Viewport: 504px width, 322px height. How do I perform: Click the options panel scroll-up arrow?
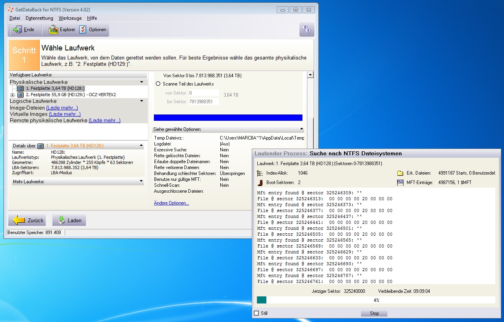(x=310, y=75)
